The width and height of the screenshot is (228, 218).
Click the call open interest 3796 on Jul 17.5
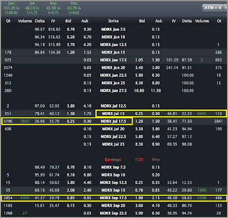pos(8,121)
